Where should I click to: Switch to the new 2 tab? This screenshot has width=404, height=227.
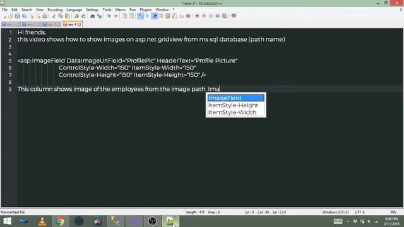point(31,25)
